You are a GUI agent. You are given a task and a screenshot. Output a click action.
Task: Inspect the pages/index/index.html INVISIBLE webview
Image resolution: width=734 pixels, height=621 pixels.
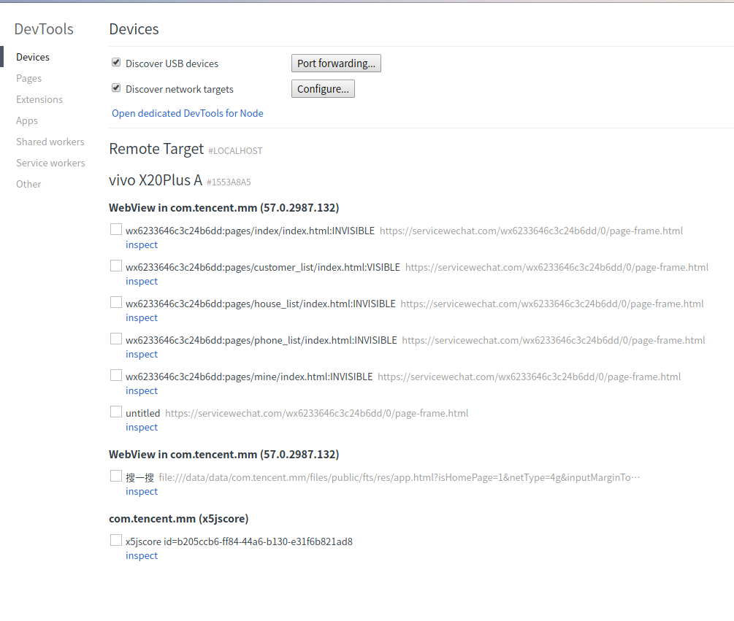pos(142,244)
